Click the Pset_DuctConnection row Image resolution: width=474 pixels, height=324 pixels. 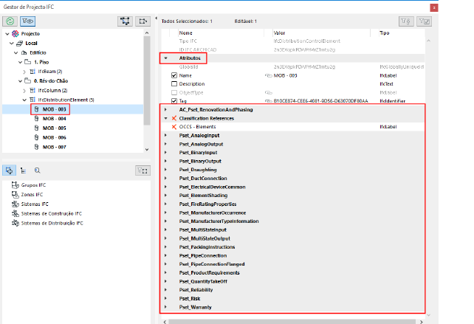292,179
